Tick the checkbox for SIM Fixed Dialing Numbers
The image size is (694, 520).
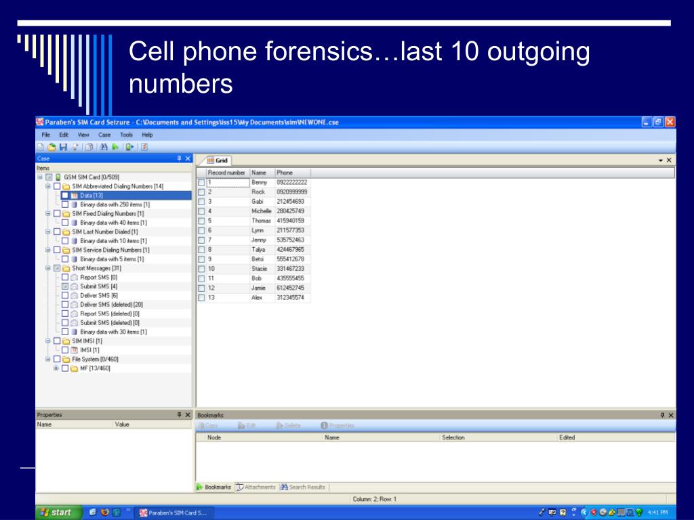(57, 213)
